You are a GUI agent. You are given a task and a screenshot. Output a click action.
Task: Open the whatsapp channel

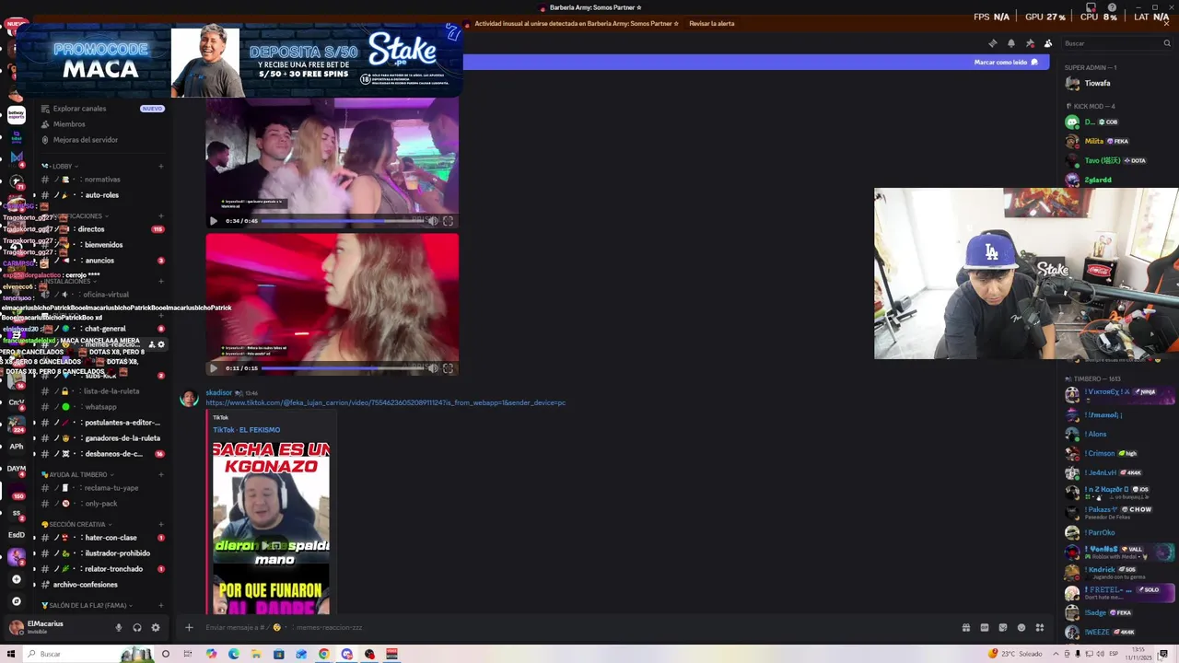pyautogui.click(x=101, y=407)
